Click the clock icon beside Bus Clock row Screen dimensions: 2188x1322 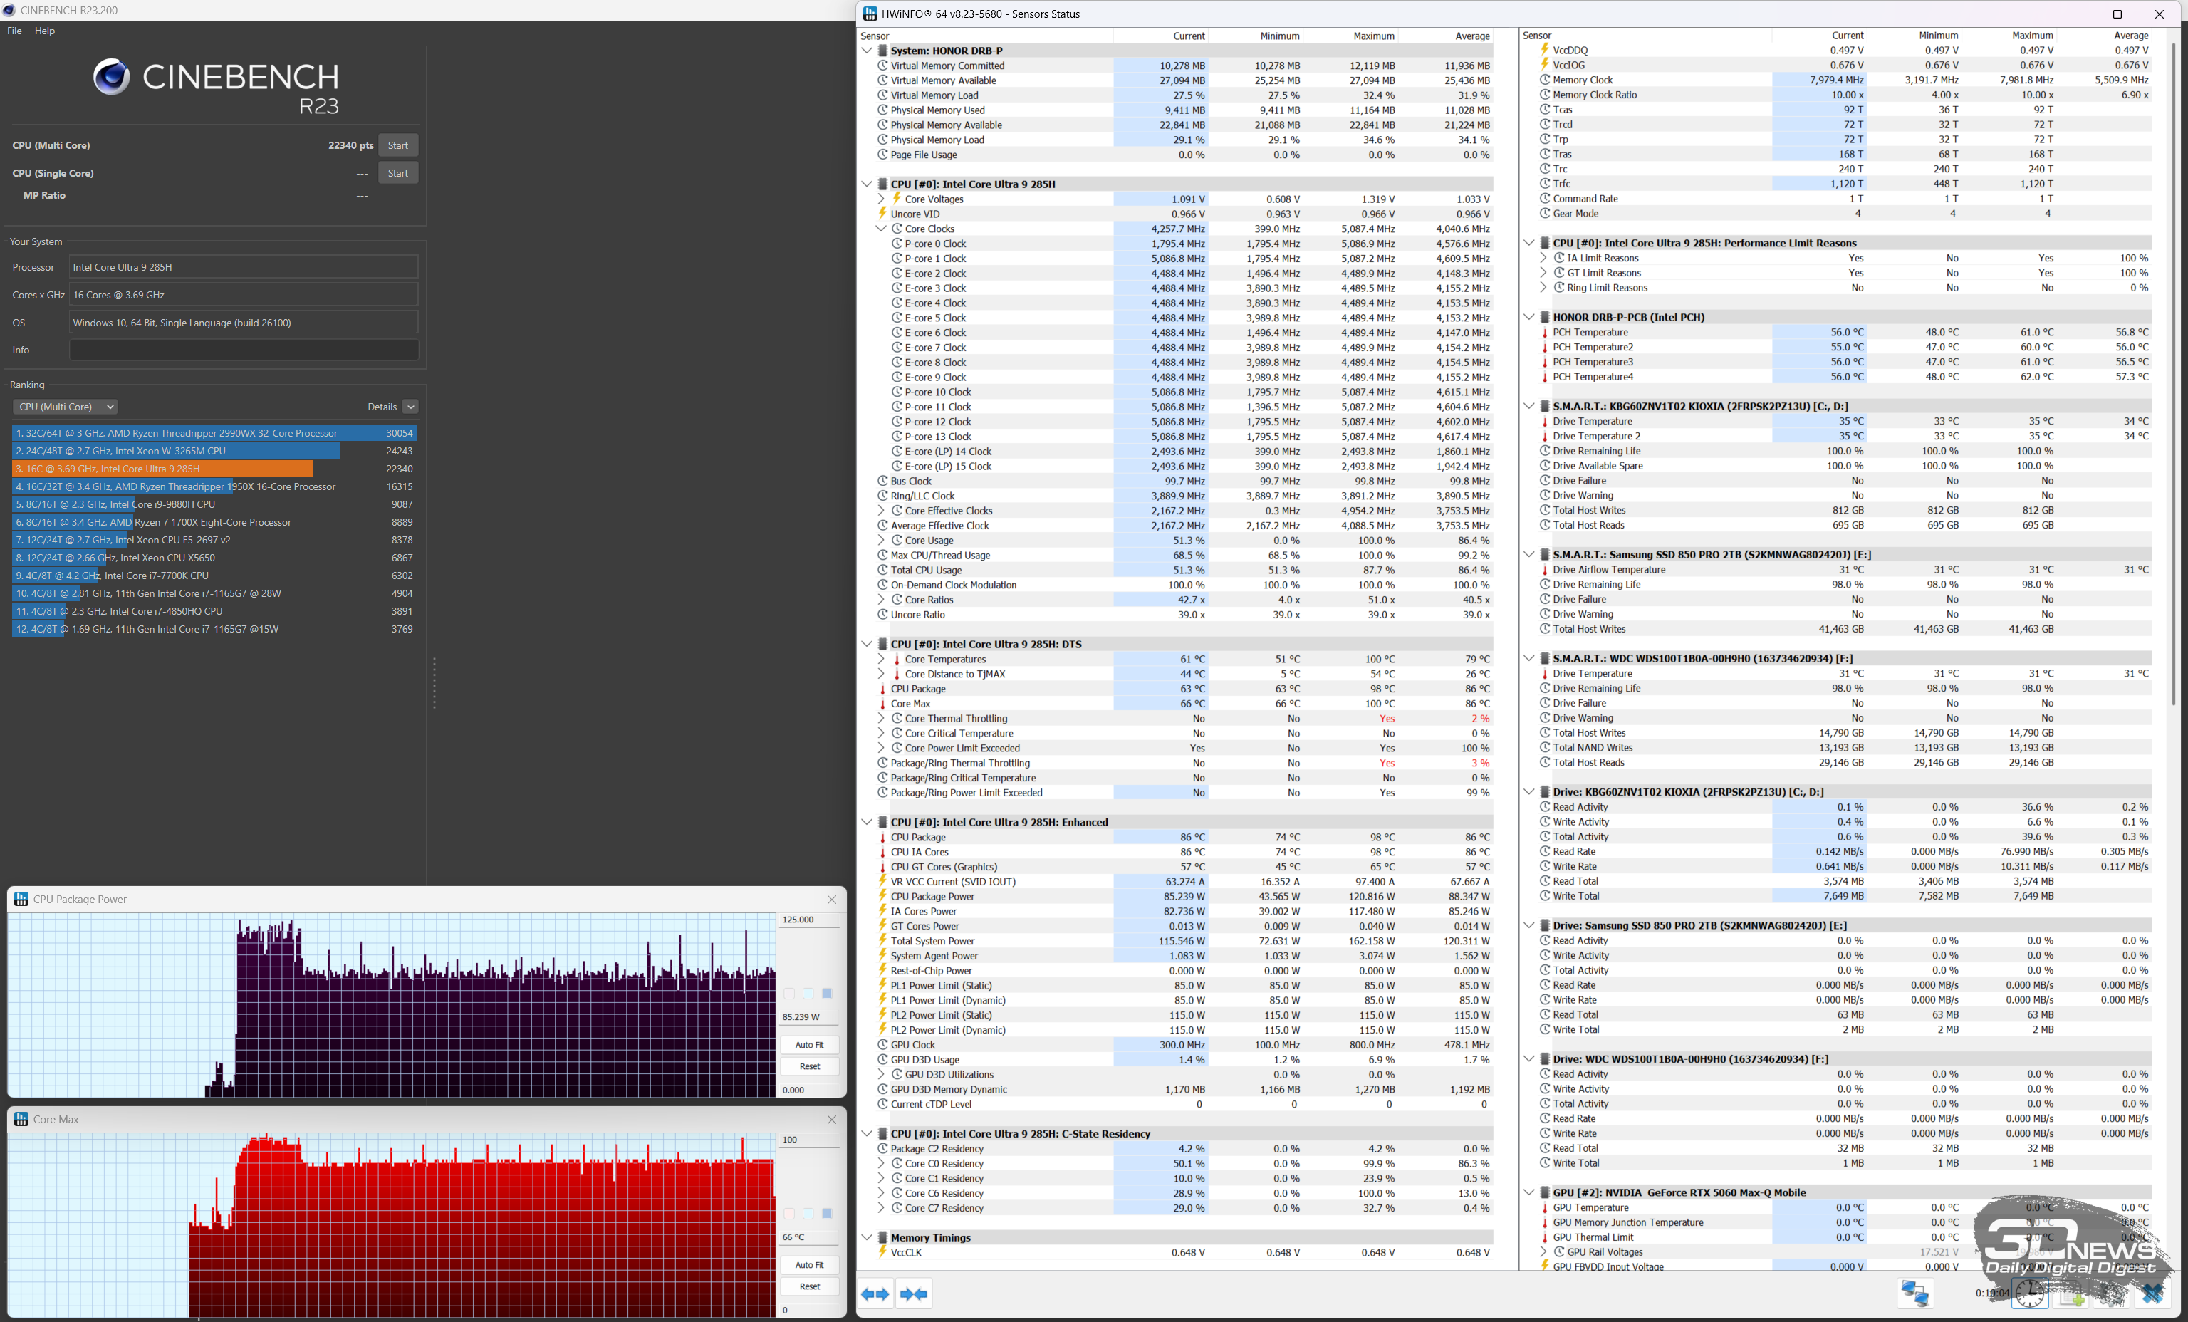882,482
